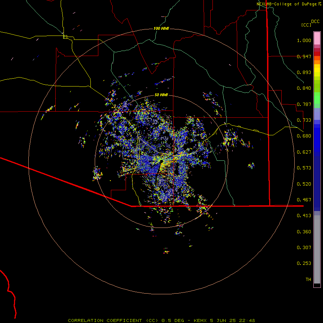The image size is (323, 323).
Task: Click the TH threshold label
Action: 308,280
